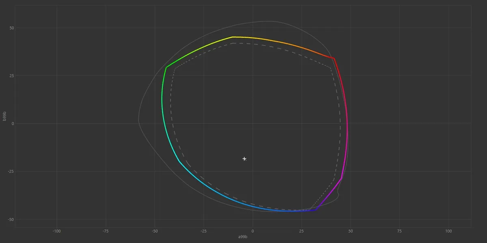The image size is (487, 243).
Task: Click the 75 tick label on the horizontal axis
Action: pyautogui.click(x=399, y=231)
